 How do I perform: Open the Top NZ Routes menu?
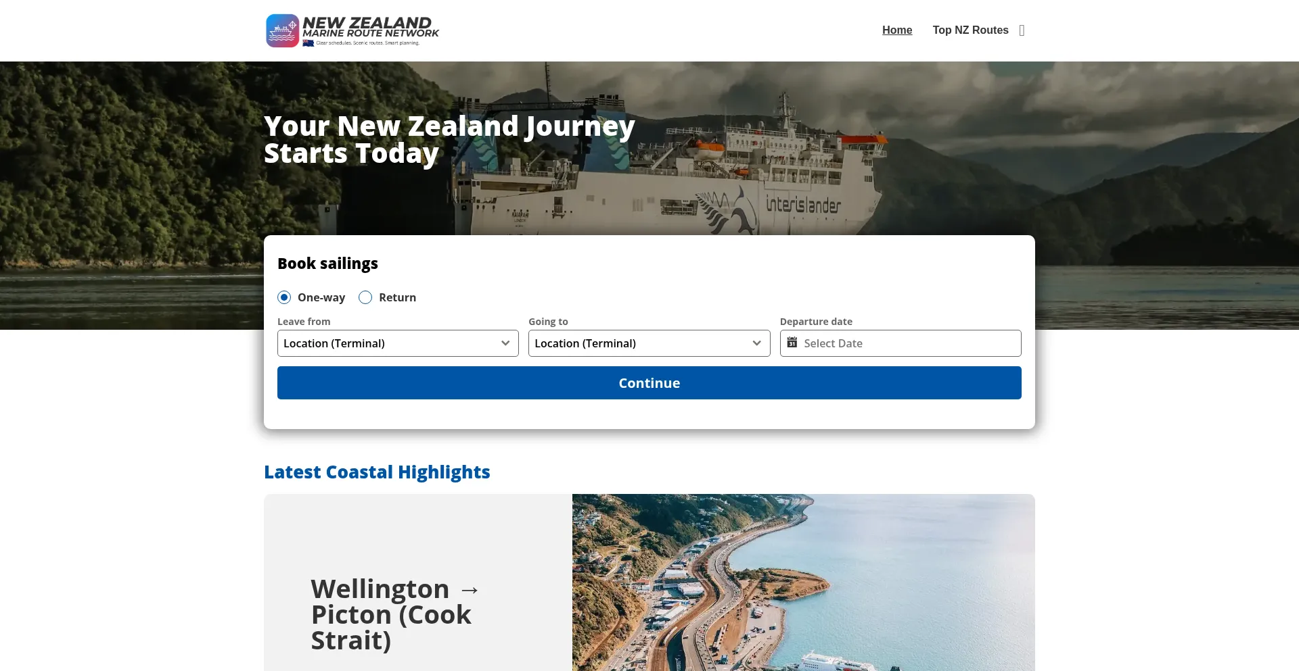[971, 30]
